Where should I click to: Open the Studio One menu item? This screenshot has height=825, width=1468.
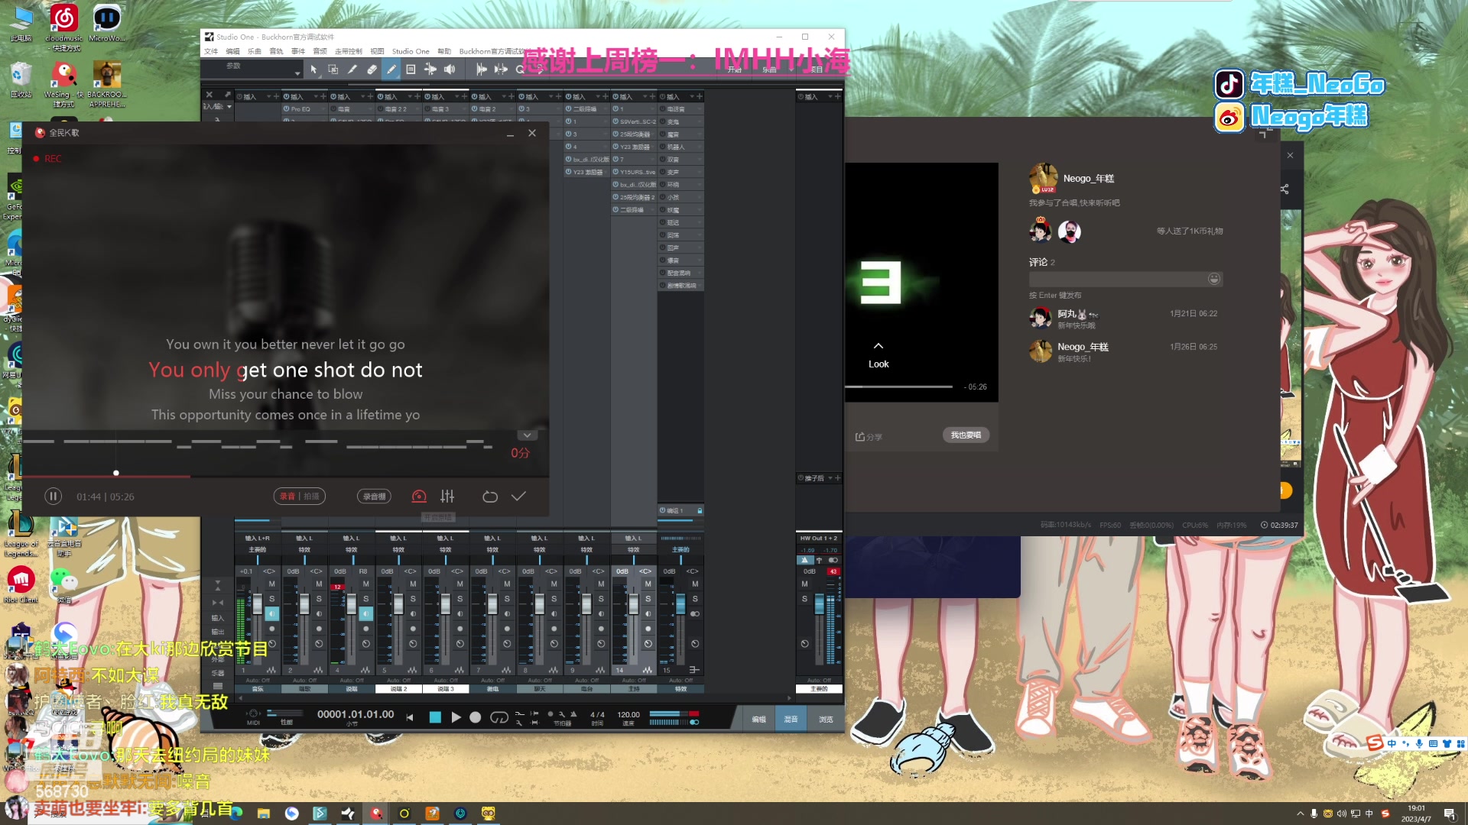(x=411, y=51)
